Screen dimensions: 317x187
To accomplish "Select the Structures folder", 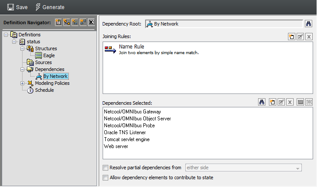I will point(46,48).
